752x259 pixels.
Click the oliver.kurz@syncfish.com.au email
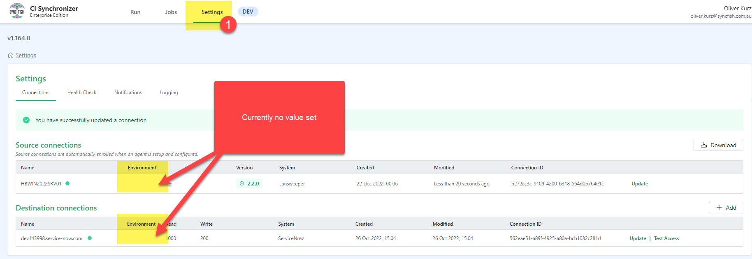[x=721, y=16]
